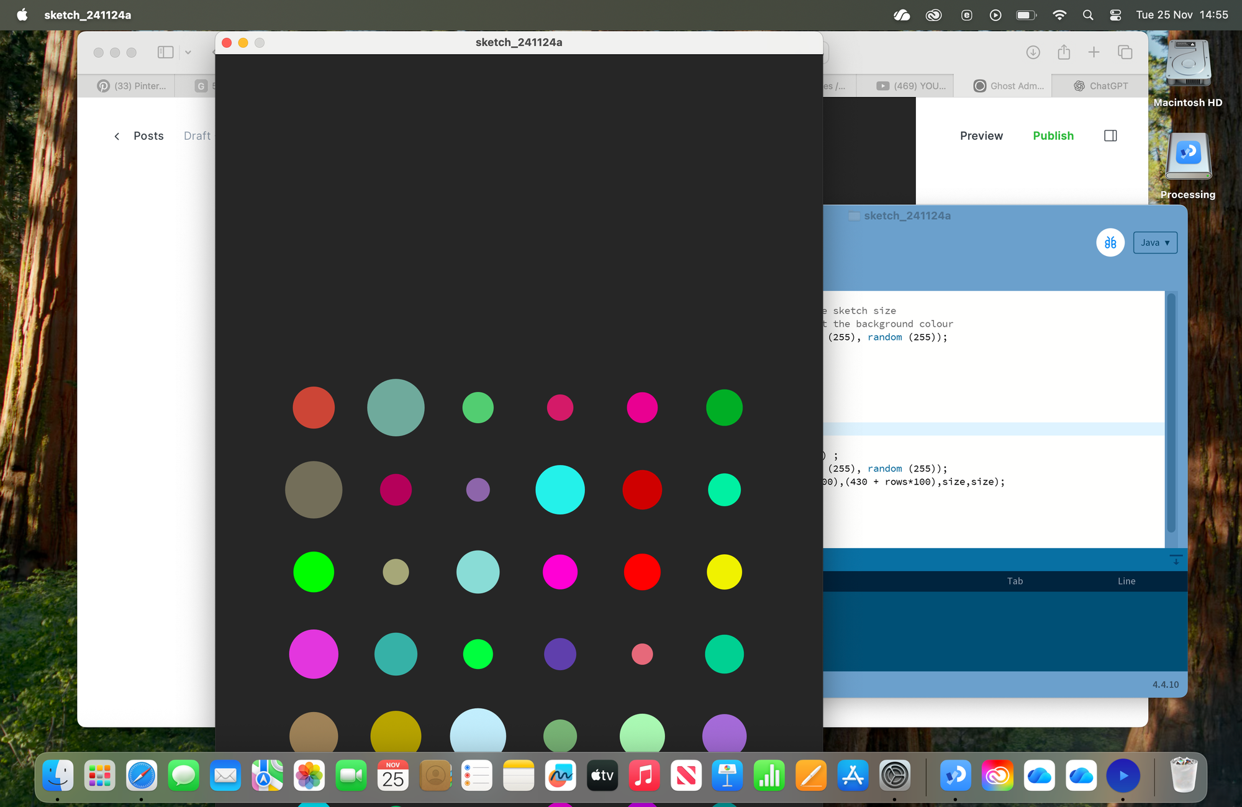This screenshot has height=807, width=1242.
Task: Click the Safari share icon
Action: [1064, 52]
